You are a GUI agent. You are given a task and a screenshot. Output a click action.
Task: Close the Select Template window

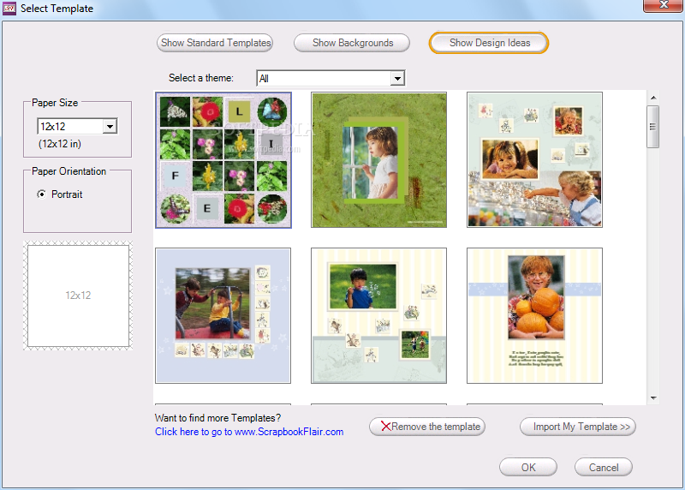pyautogui.click(x=663, y=5)
